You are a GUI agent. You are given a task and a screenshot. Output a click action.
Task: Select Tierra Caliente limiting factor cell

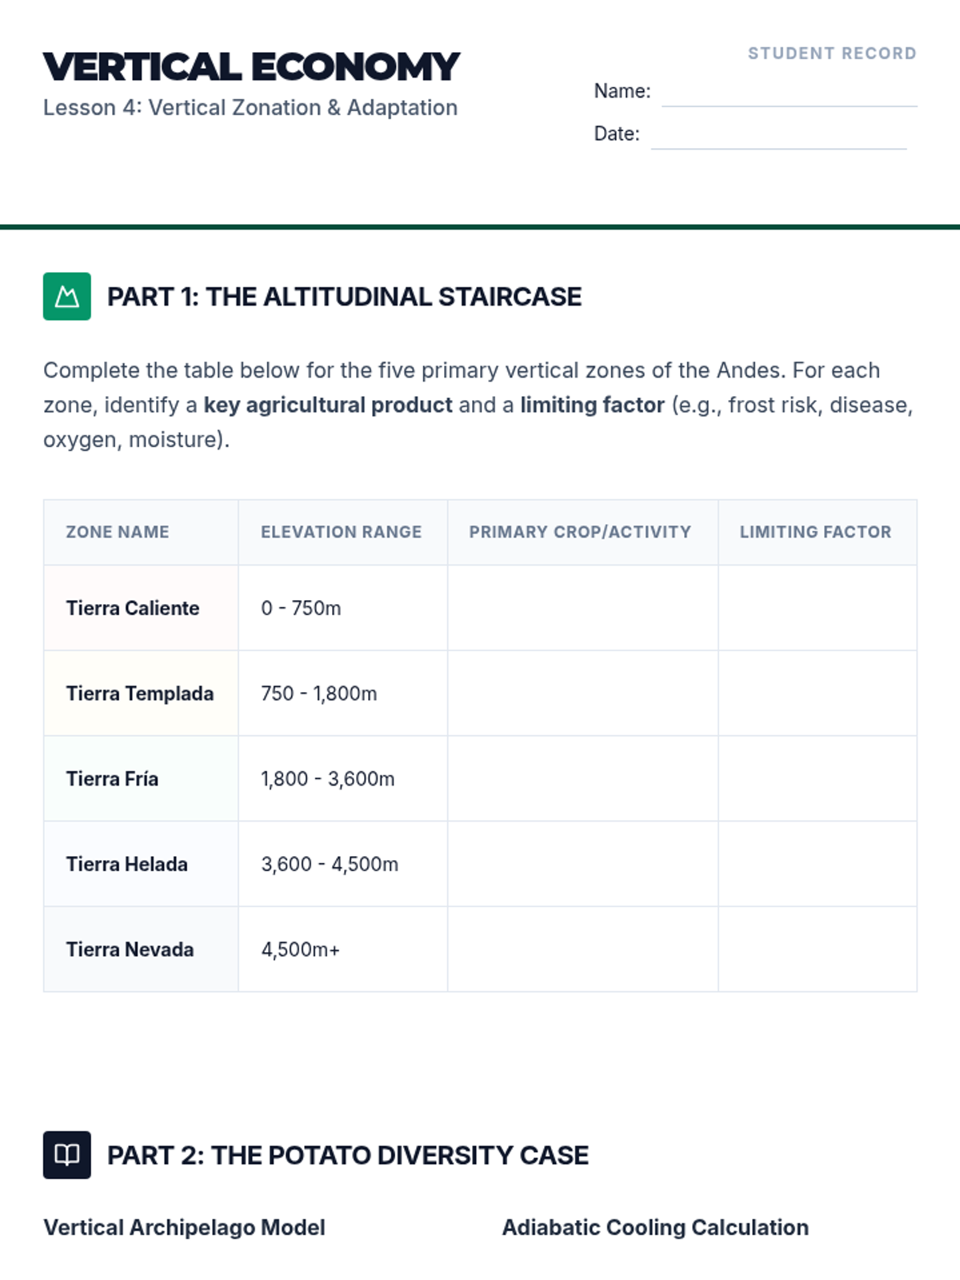click(x=817, y=608)
